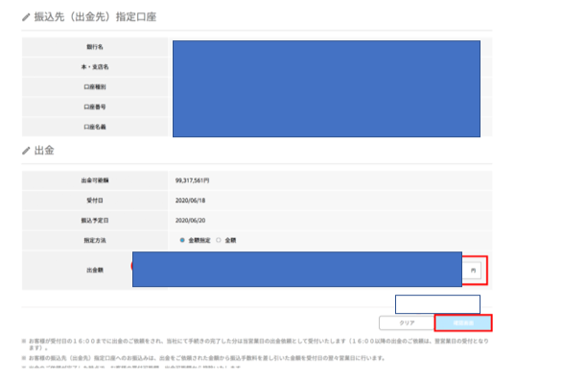
Task: Click the note mentioning the 16:00 deadline
Action: [259, 345]
